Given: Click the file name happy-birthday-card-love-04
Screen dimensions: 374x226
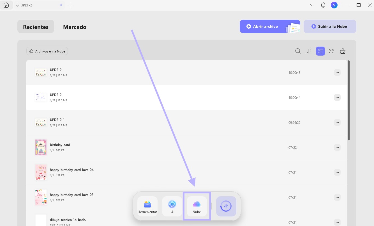Looking at the screenshot, I should pos(72,170).
